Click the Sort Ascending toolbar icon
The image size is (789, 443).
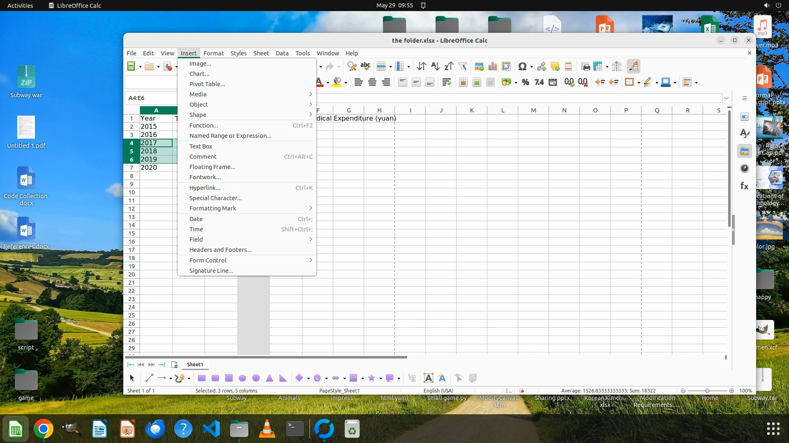pos(435,66)
